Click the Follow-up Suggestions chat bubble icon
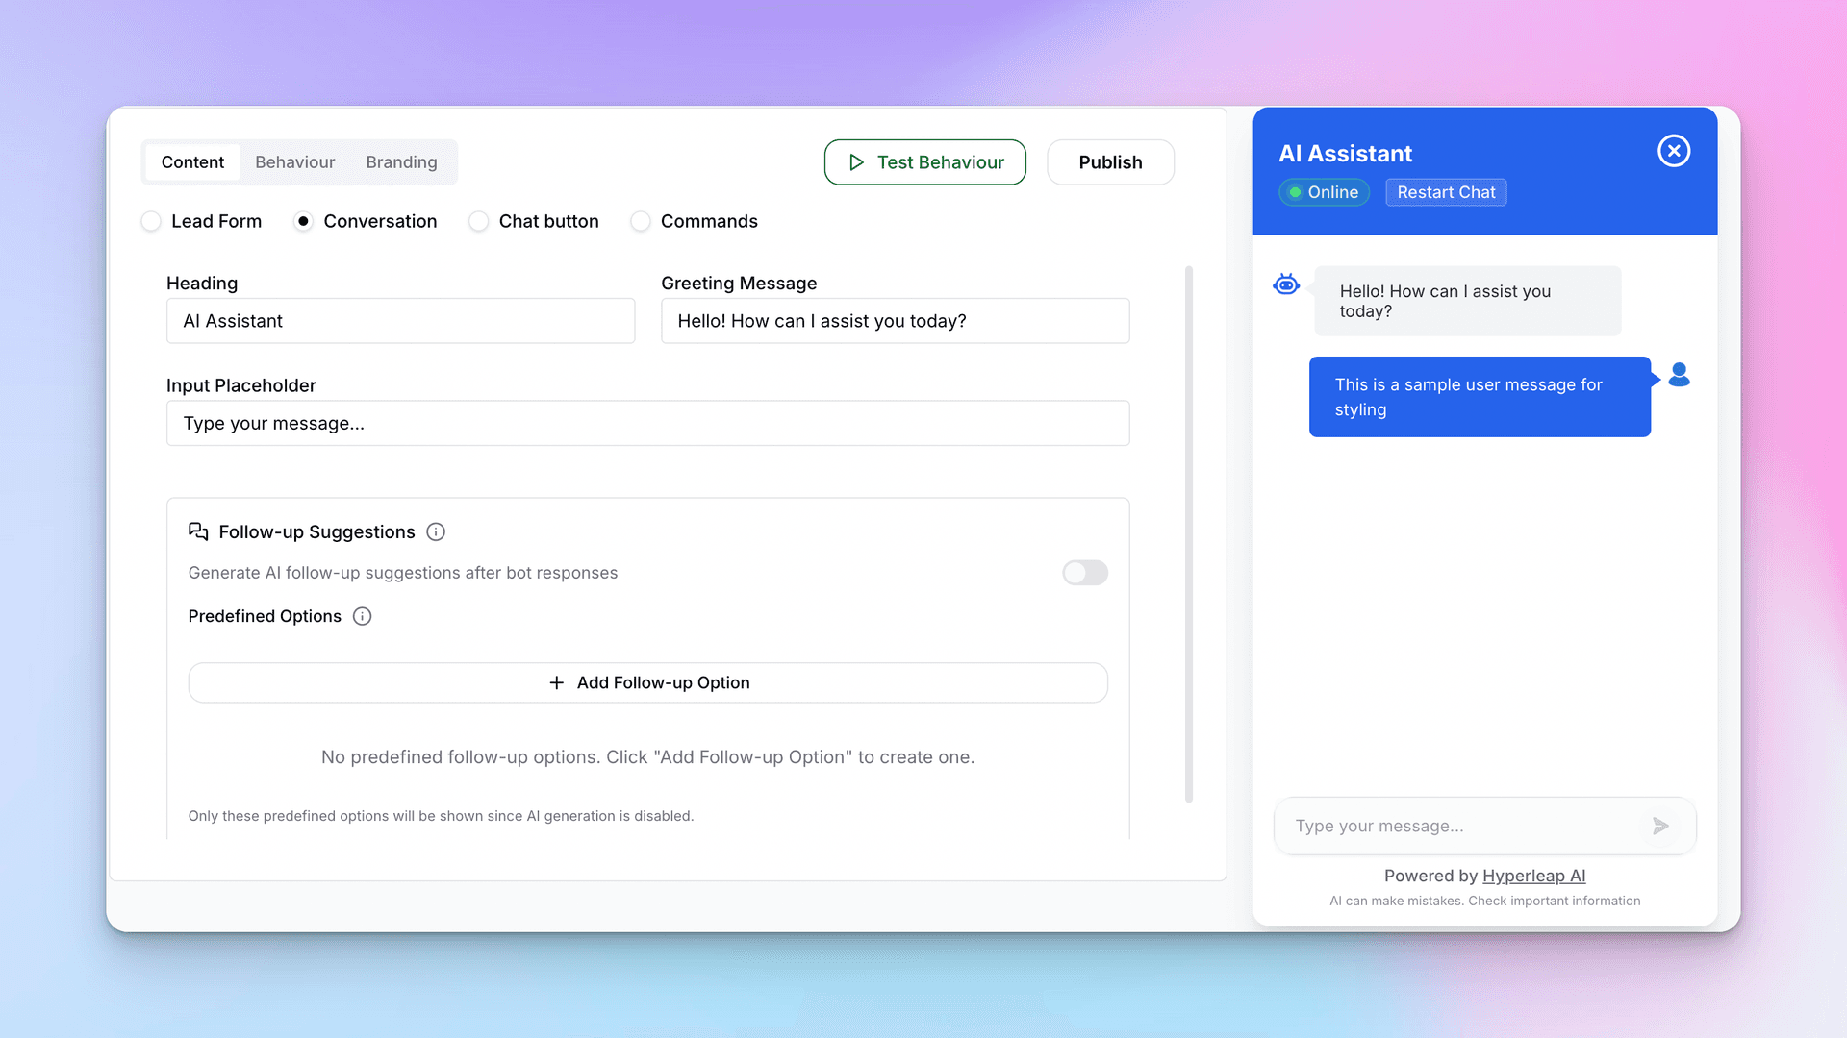The height and width of the screenshot is (1038, 1847). click(198, 531)
